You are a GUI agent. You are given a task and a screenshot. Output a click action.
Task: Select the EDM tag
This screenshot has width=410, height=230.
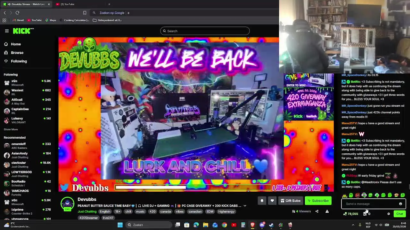210,211
